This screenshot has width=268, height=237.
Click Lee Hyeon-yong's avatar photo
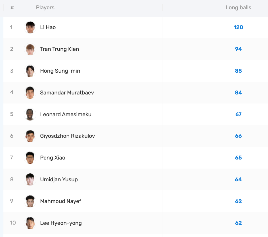pos(30,223)
